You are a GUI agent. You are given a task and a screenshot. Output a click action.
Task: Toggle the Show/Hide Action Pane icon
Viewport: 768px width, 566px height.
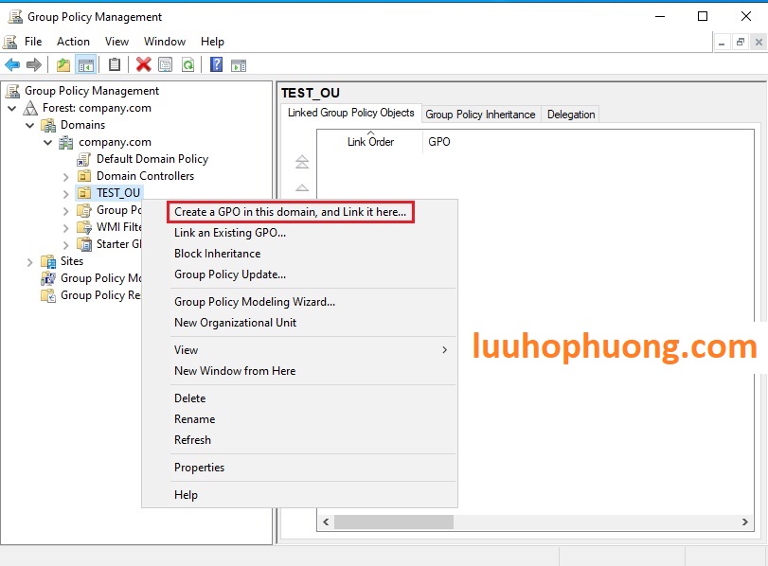pos(237,63)
